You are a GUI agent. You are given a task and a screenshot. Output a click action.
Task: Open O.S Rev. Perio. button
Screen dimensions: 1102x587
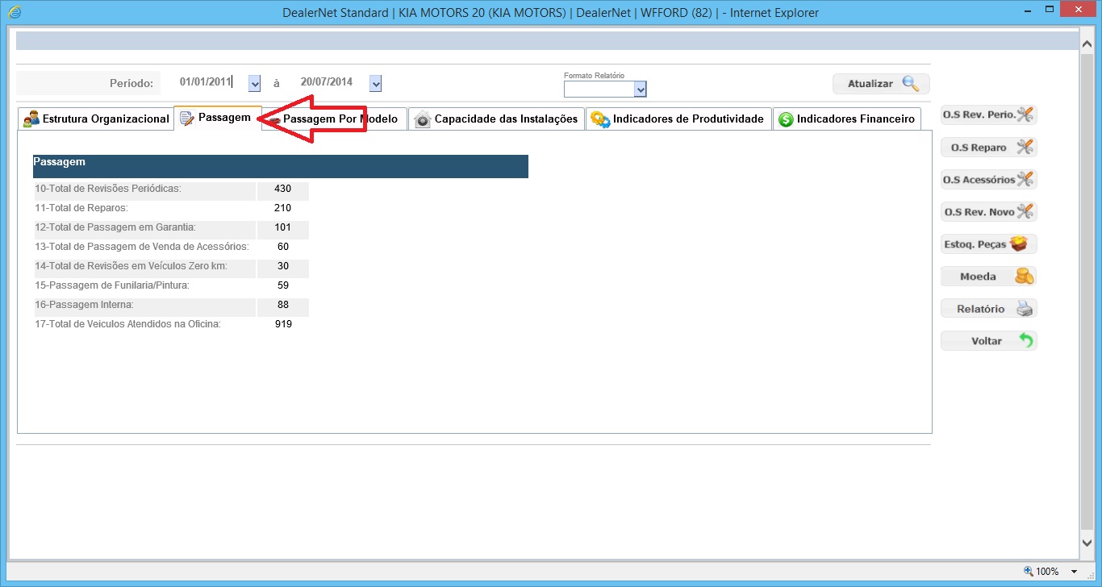tap(988, 114)
